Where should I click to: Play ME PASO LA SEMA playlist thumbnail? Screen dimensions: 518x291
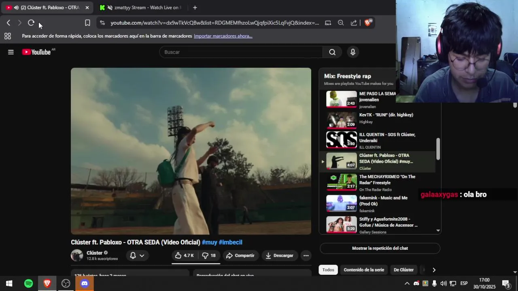(342, 99)
